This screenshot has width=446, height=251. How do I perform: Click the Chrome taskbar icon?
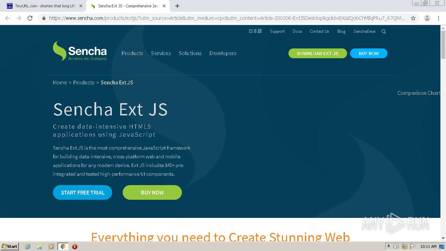tap(63, 246)
